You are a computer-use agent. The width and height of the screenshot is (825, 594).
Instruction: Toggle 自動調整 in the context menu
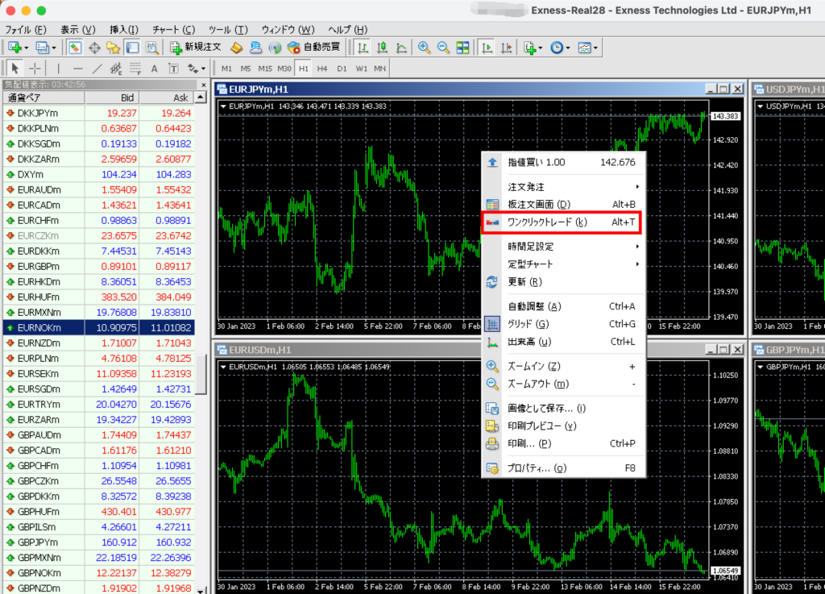click(x=563, y=306)
